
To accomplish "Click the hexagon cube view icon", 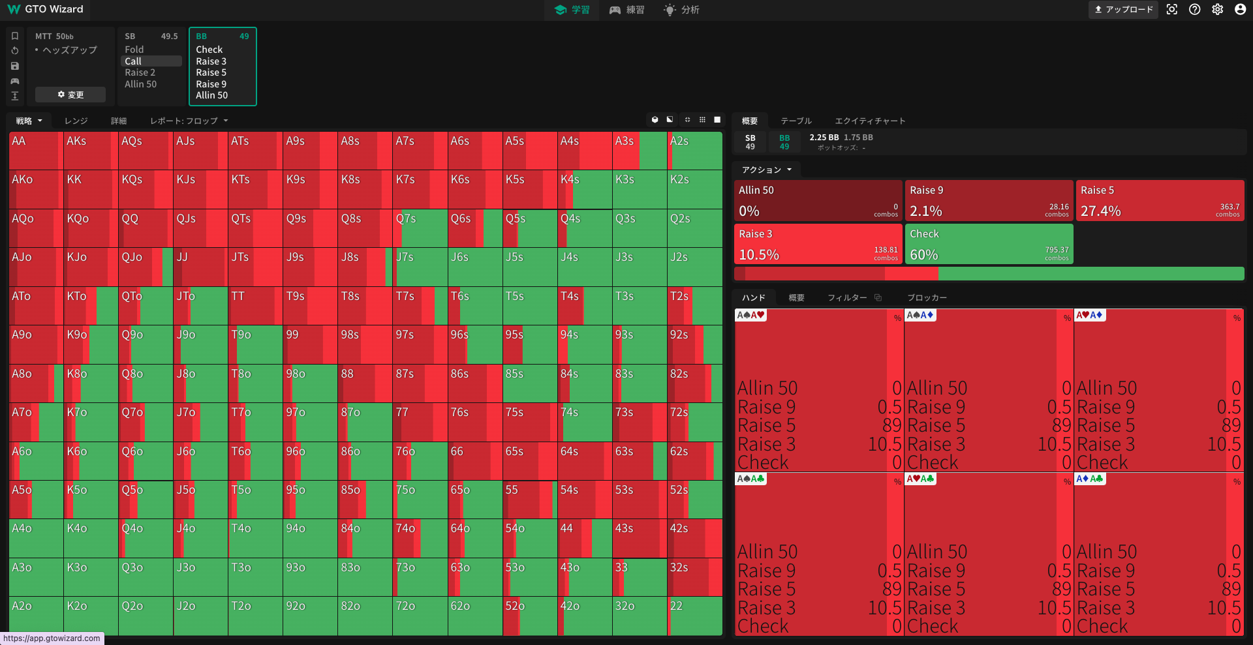I will pyautogui.click(x=655, y=119).
